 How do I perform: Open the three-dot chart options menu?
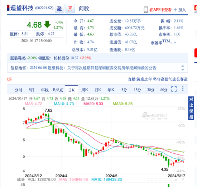(x=183, y=89)
